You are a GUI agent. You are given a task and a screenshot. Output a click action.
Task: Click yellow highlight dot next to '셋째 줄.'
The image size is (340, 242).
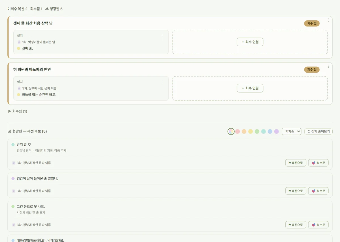(x=18, y=48)
